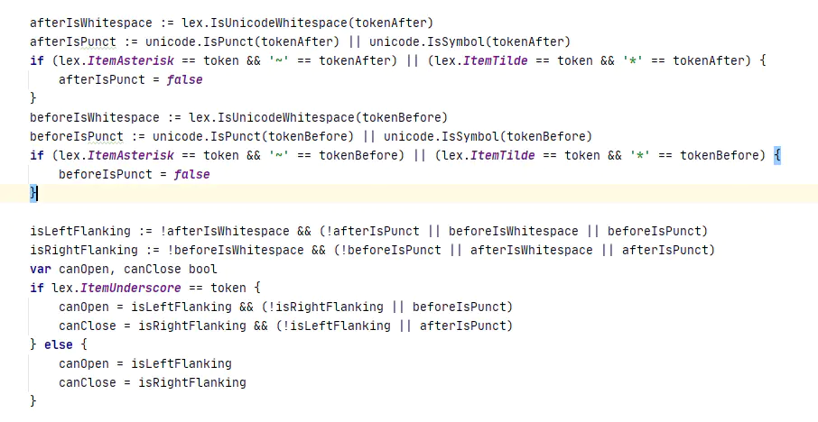Click lex.IsUnicodeWhitespace(tokenAfter) call

pos(307,23)
